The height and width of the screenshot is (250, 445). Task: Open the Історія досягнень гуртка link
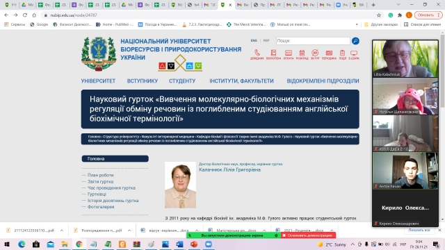(113, 201)
